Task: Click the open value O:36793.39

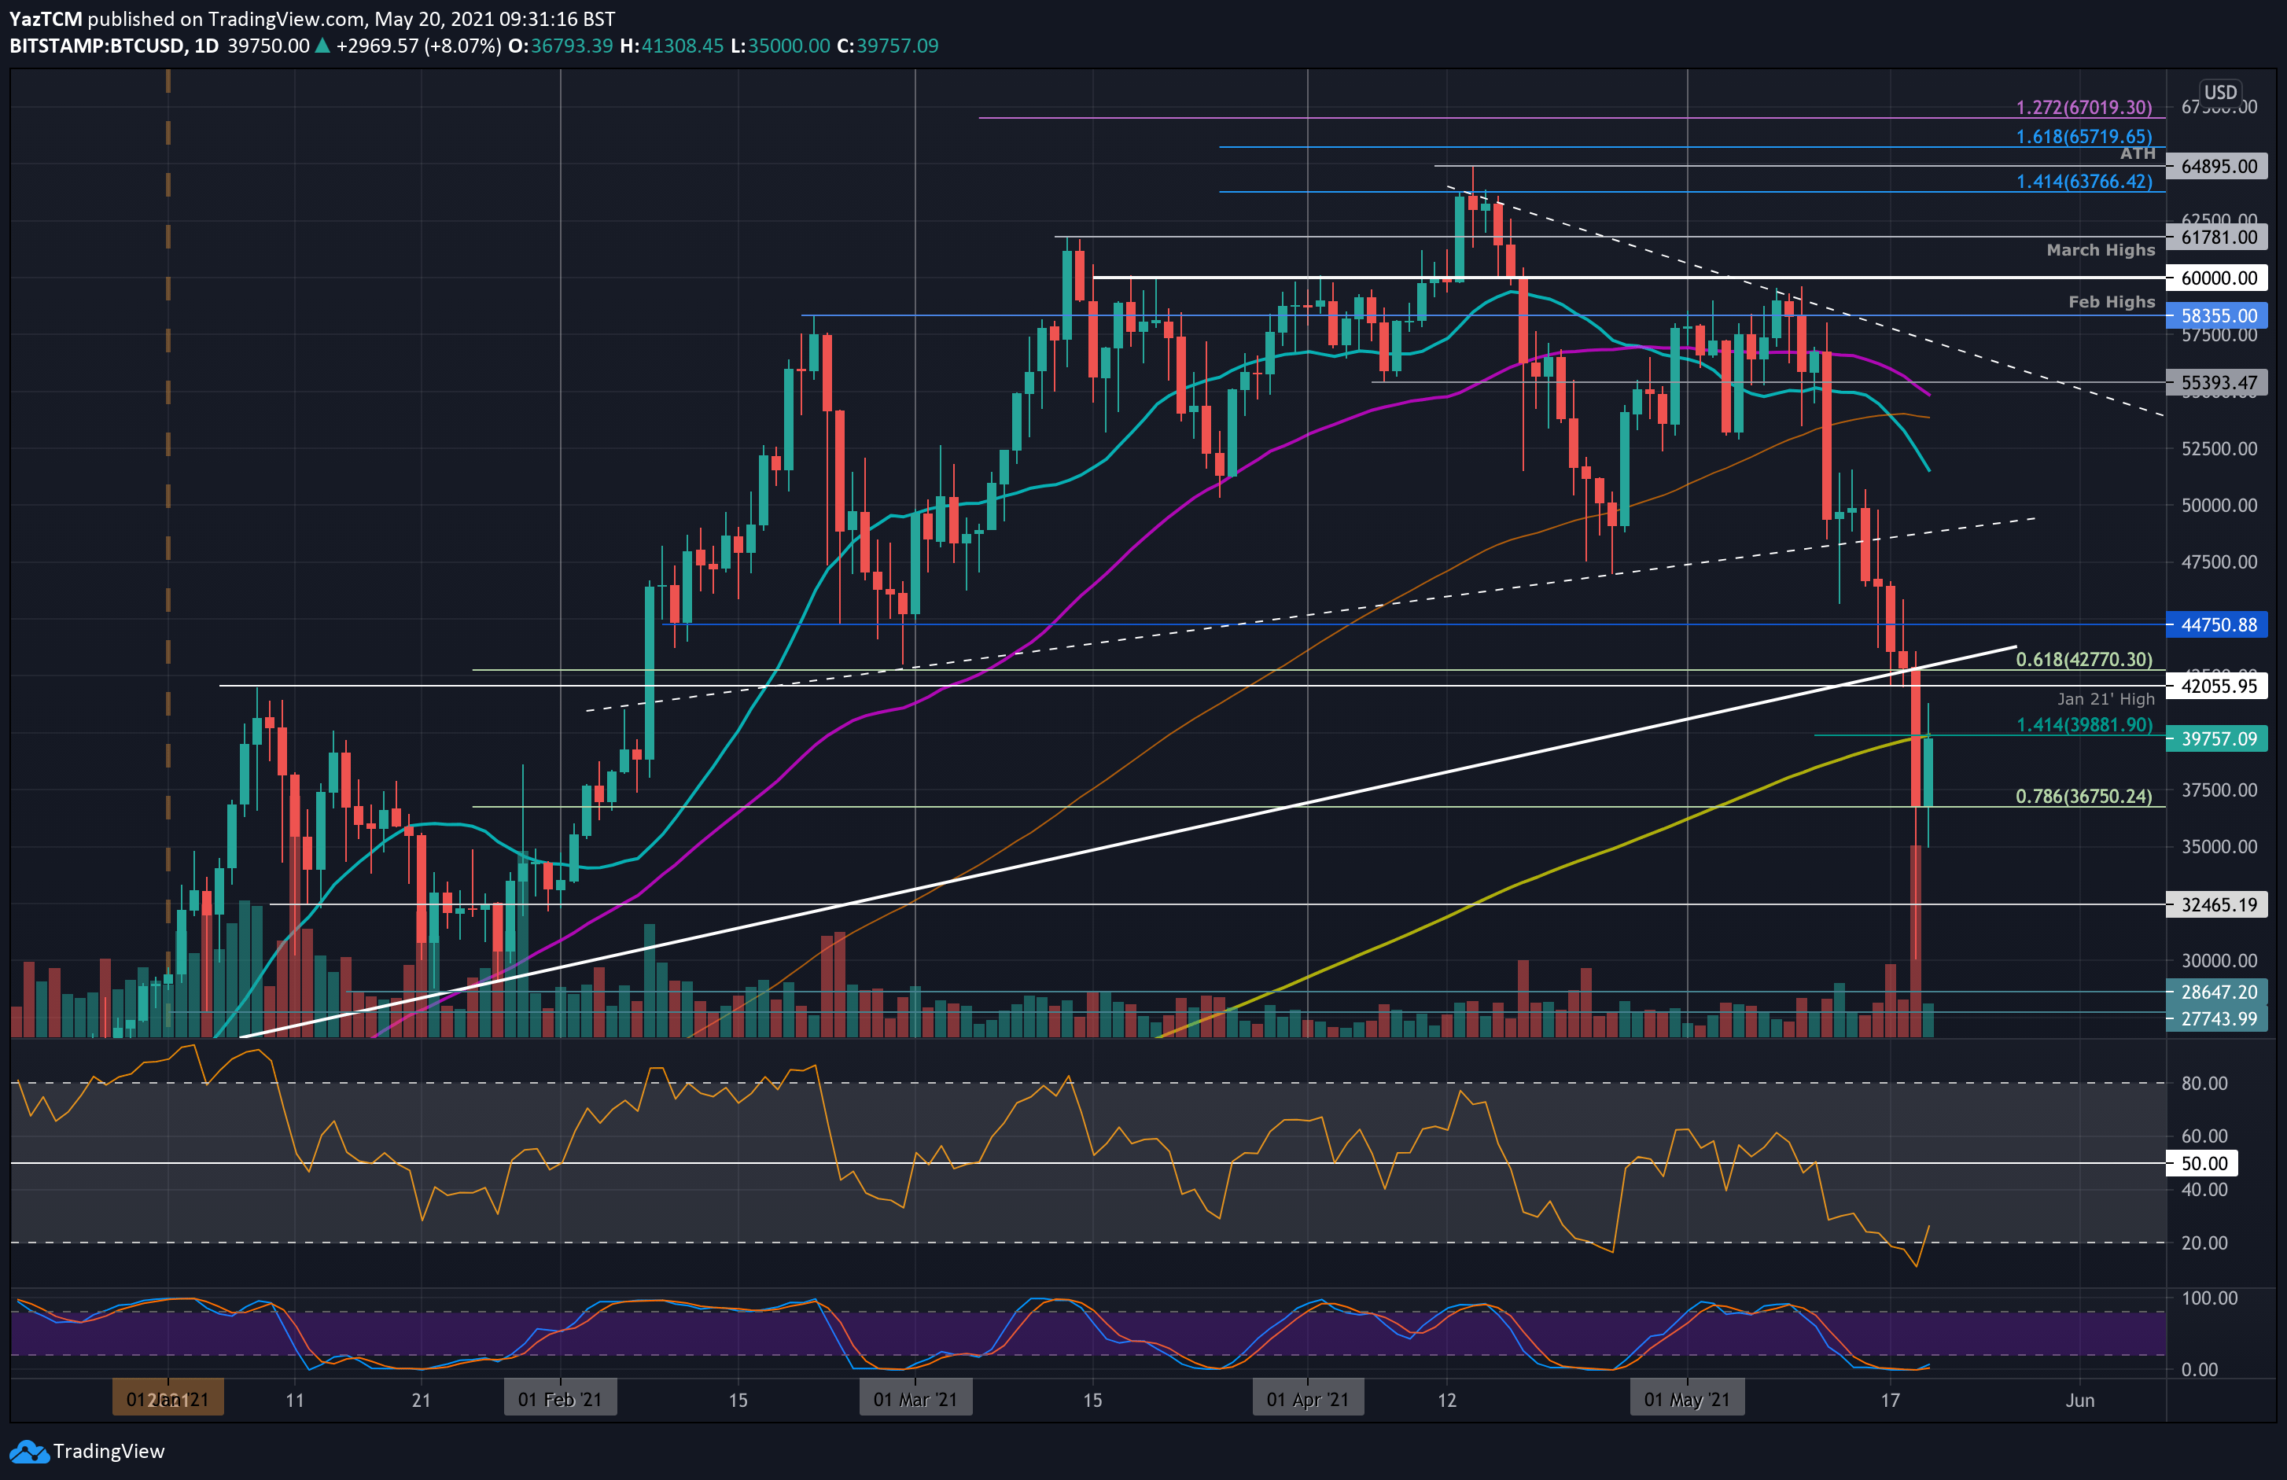Action: (560, 46)
